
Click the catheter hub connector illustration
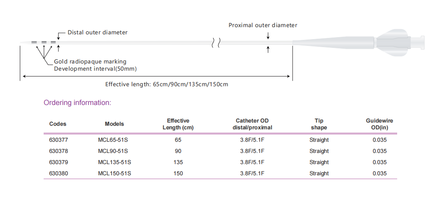400,42
